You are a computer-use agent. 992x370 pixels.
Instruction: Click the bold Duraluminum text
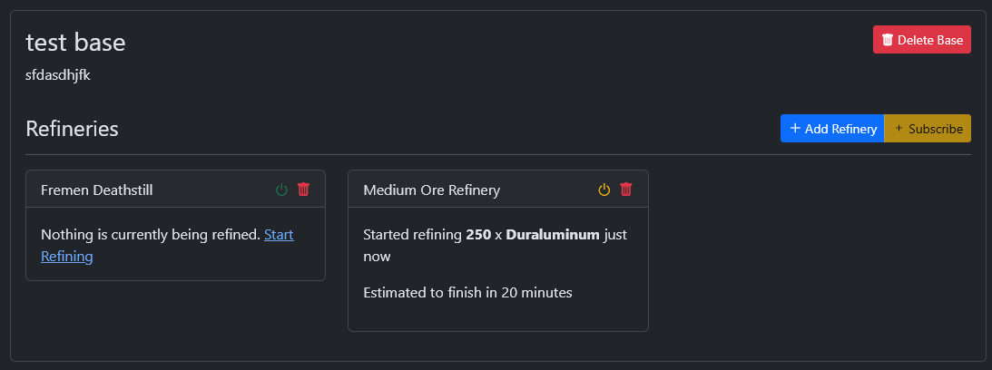coord(553,235)
